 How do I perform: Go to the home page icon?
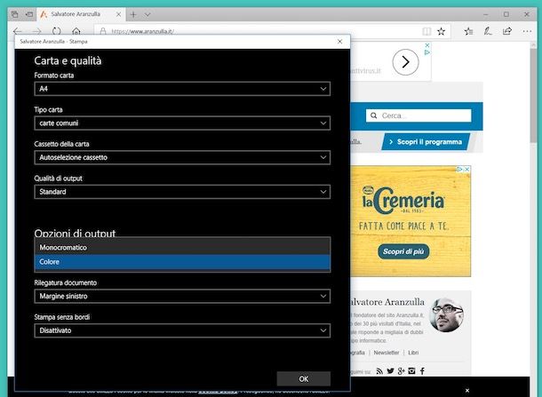click(76, 31)
